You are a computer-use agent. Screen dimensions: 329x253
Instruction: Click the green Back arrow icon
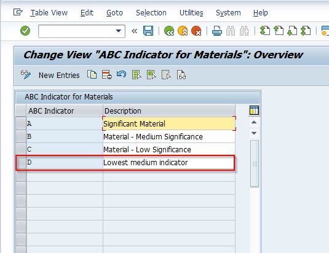169,31
